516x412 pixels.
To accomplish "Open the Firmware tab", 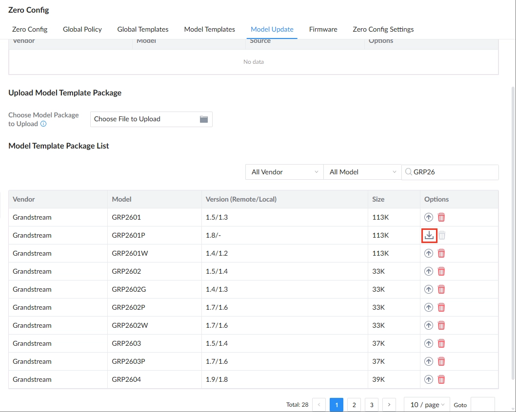I will coord(323,29).
